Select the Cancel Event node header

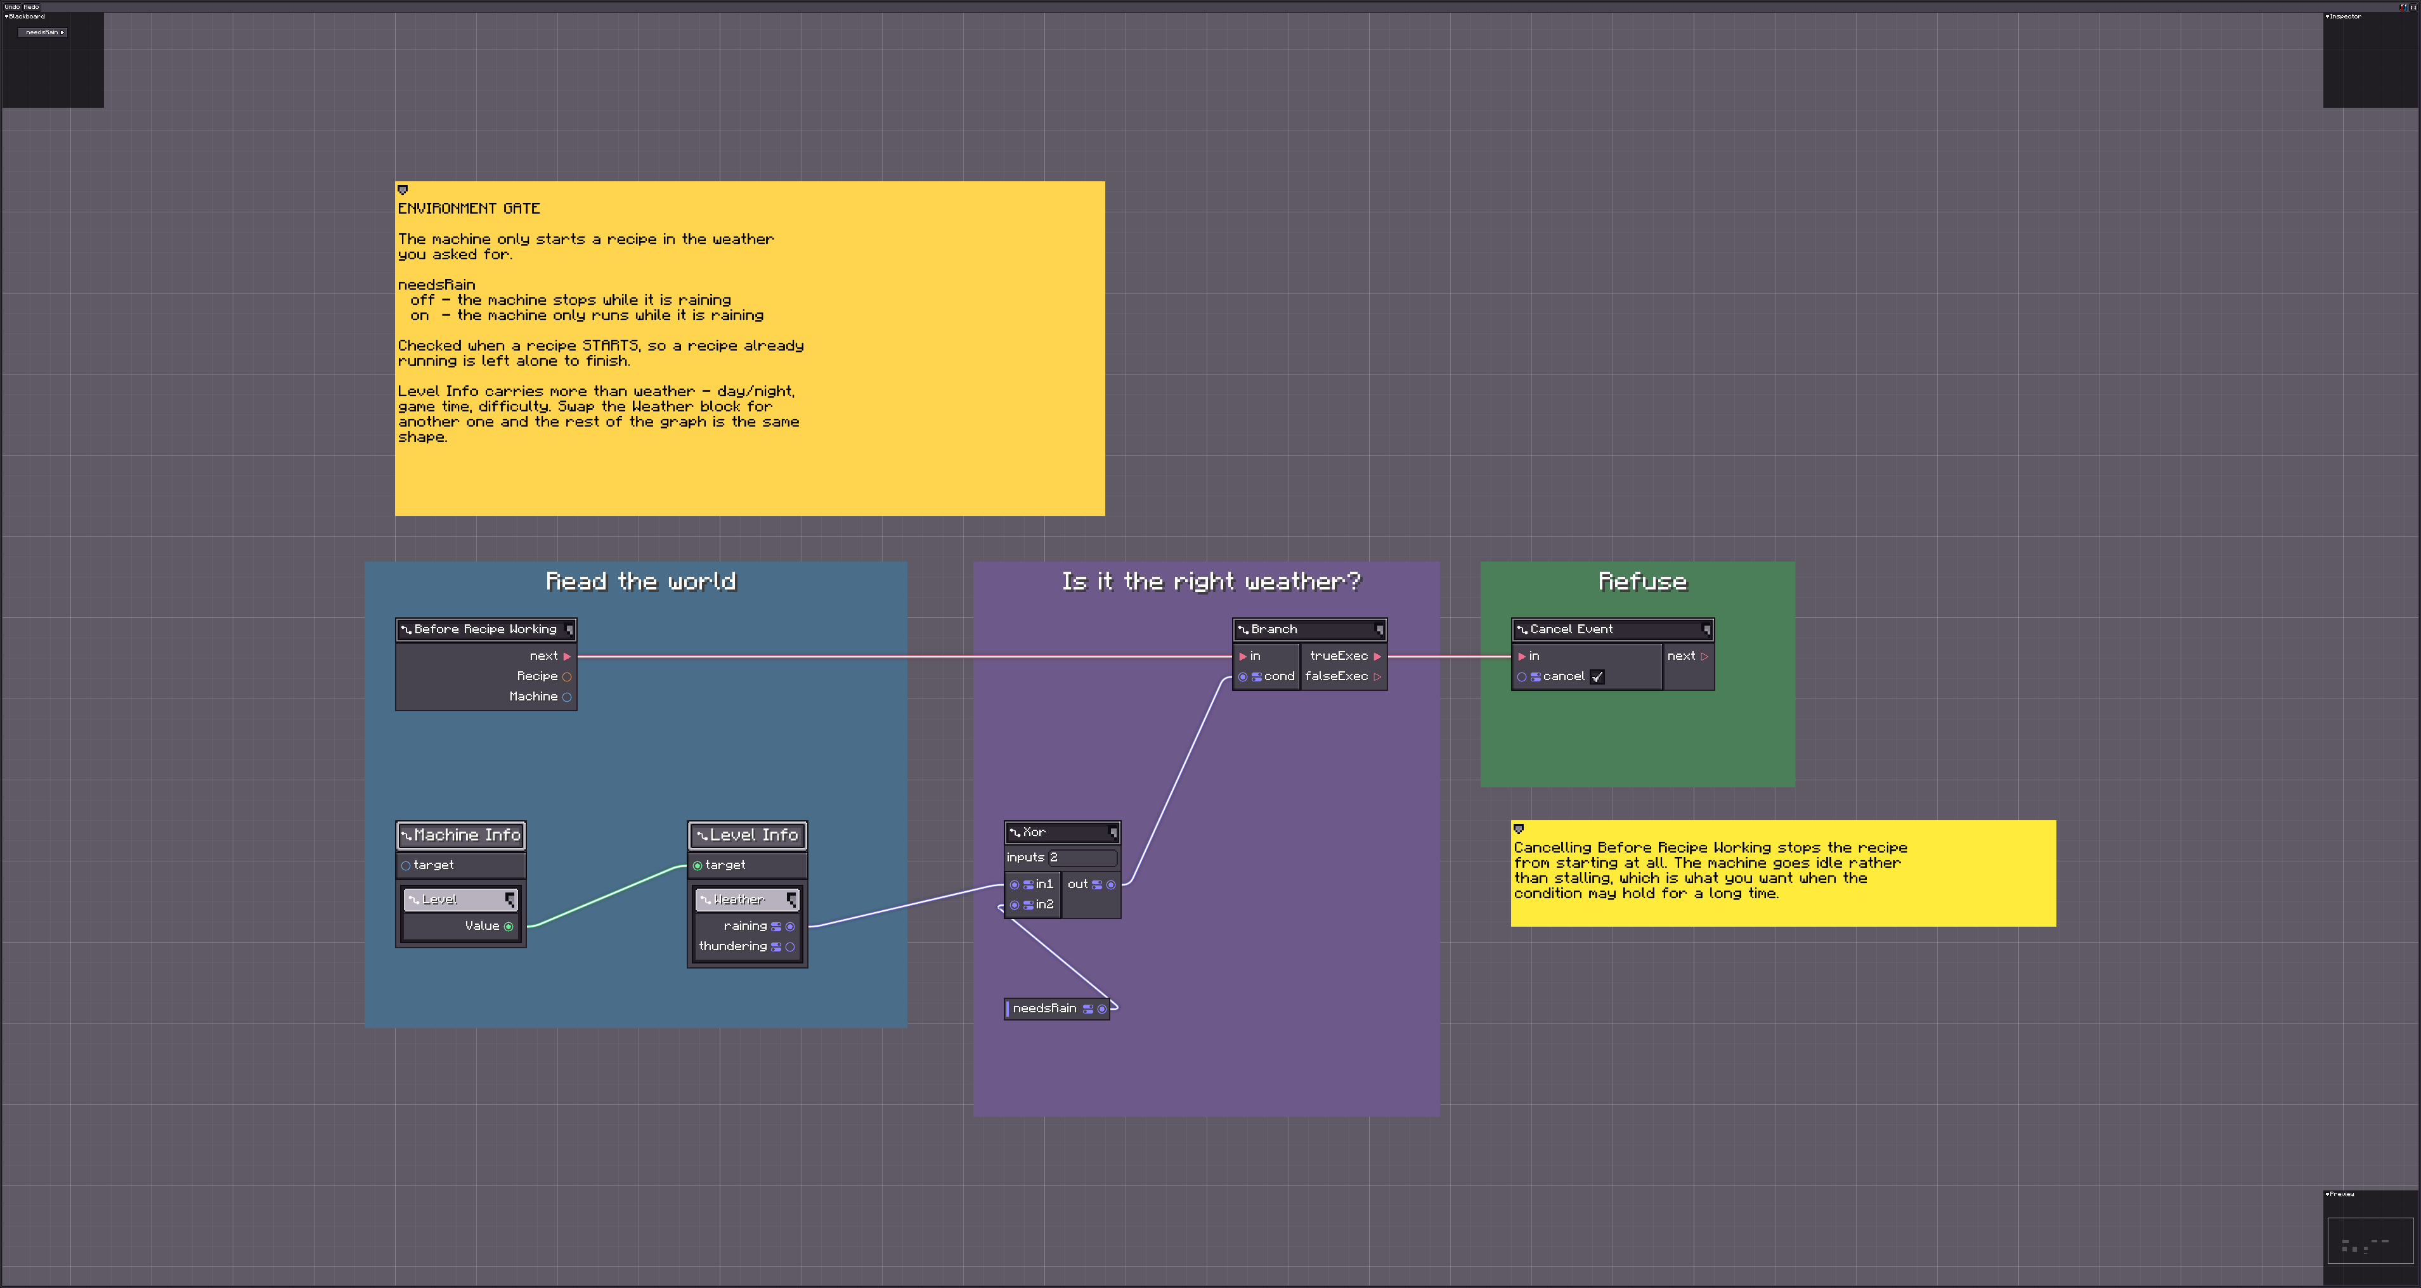pyautogui.click(x=1613, y=629)
